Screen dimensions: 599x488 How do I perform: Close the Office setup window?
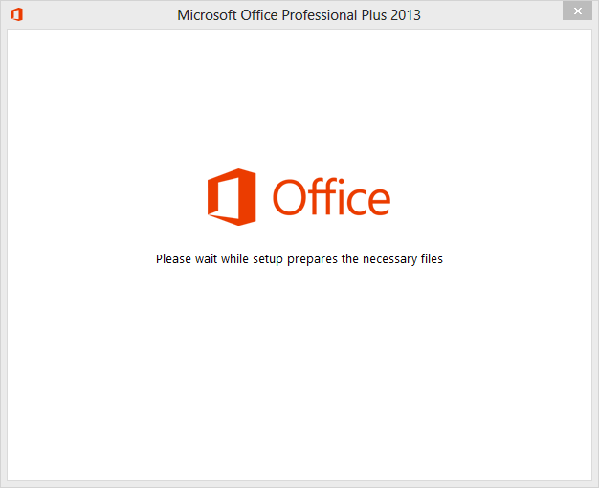[x=577, y=11]
